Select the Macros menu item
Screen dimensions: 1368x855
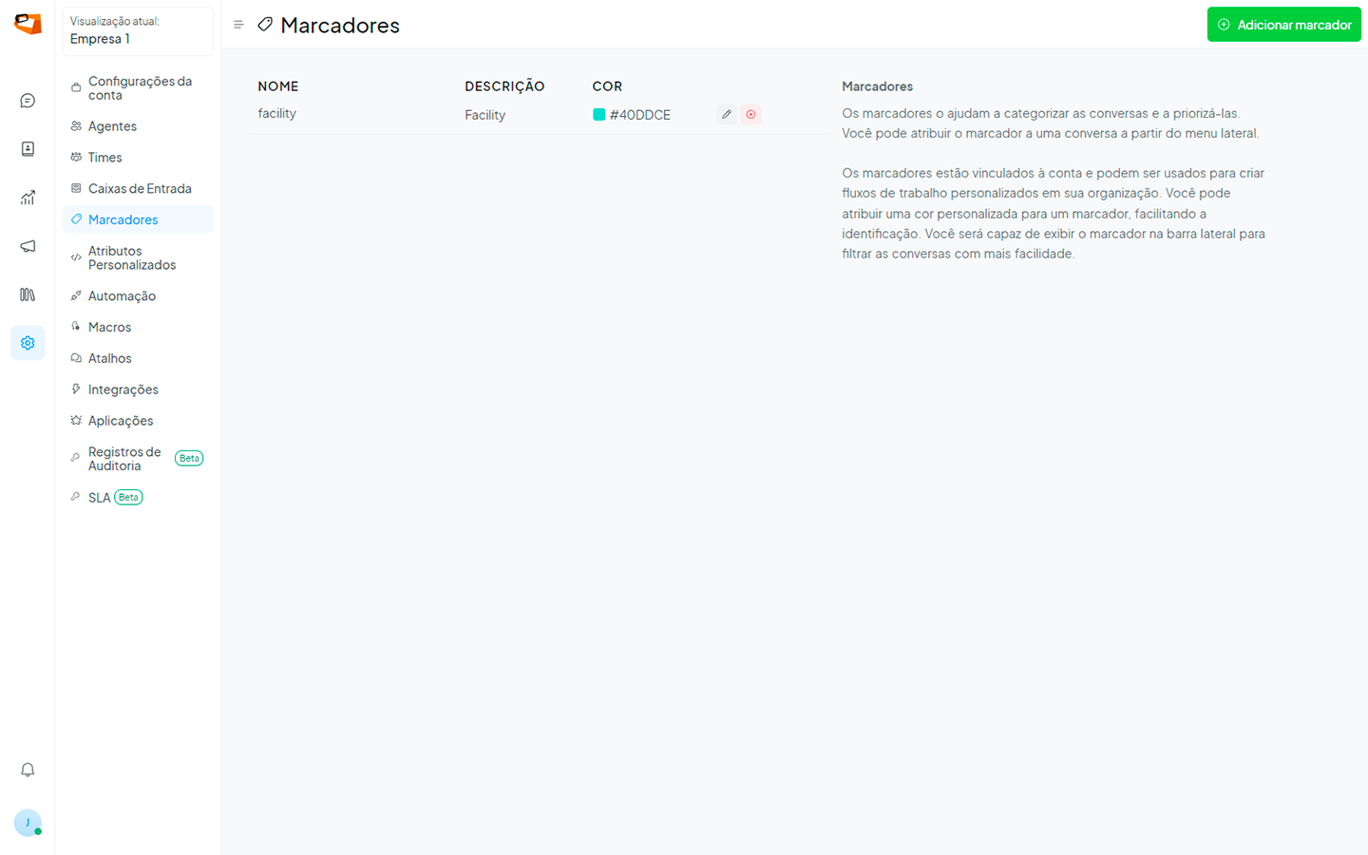tap(109, 328)
